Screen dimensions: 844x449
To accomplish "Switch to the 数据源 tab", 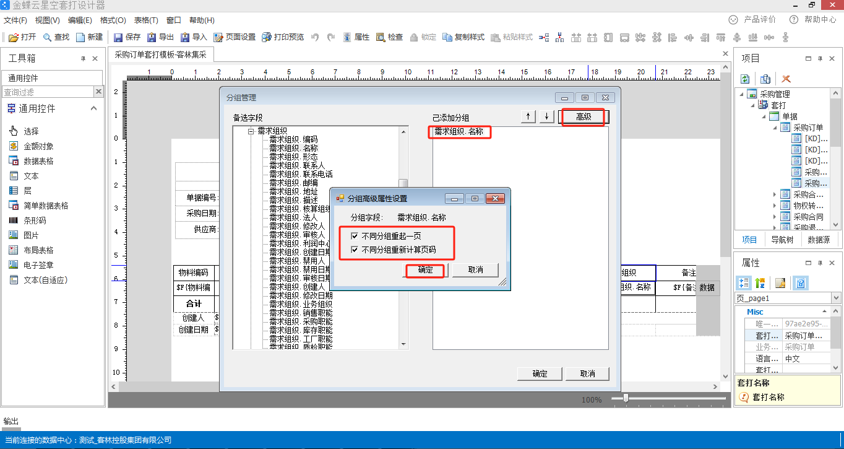I will coord(819,240).
